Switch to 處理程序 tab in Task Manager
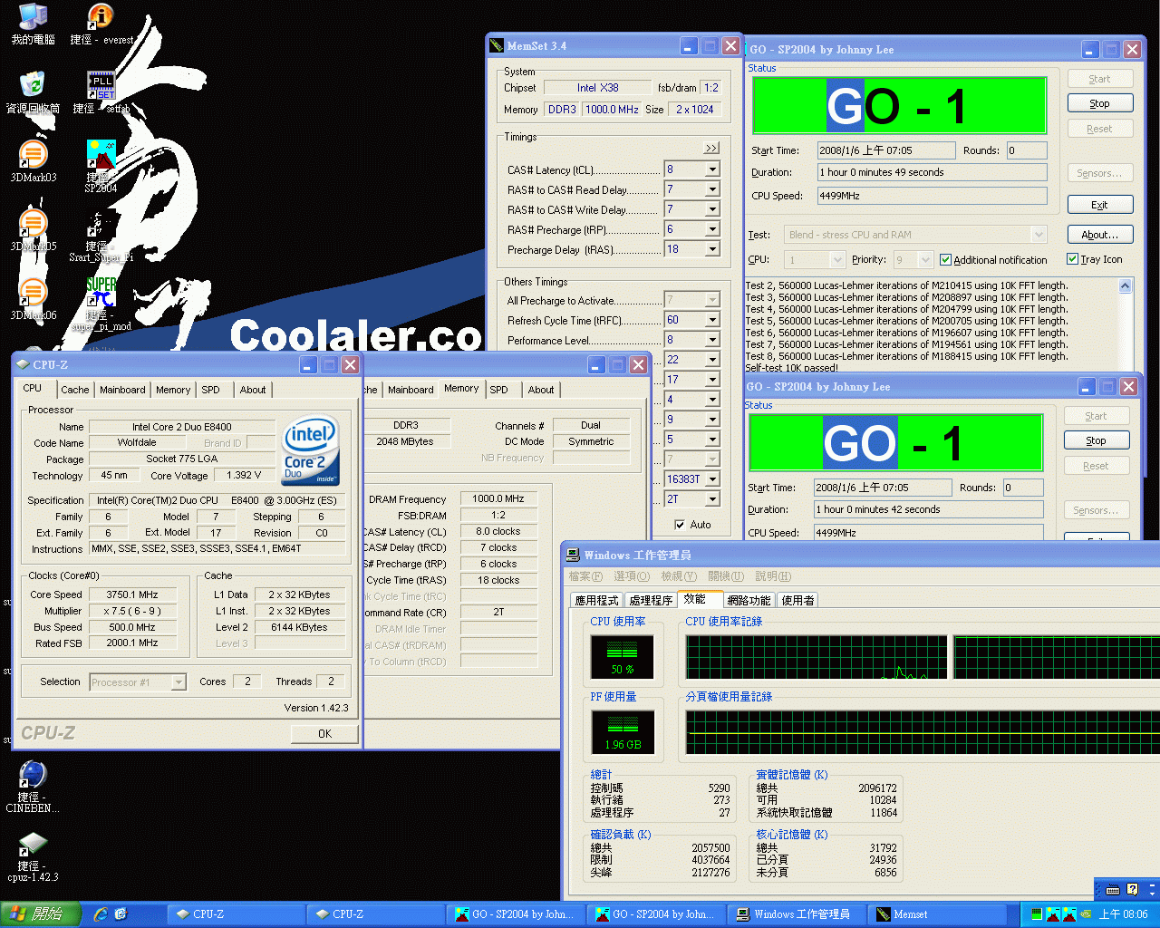The width and height of the screenshot is (1160, 928). click(x=651, y=600)
